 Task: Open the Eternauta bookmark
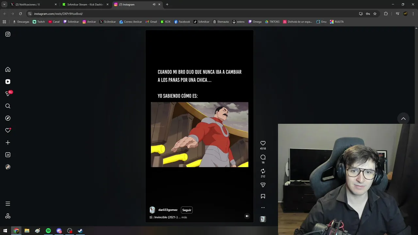(221, 22)
